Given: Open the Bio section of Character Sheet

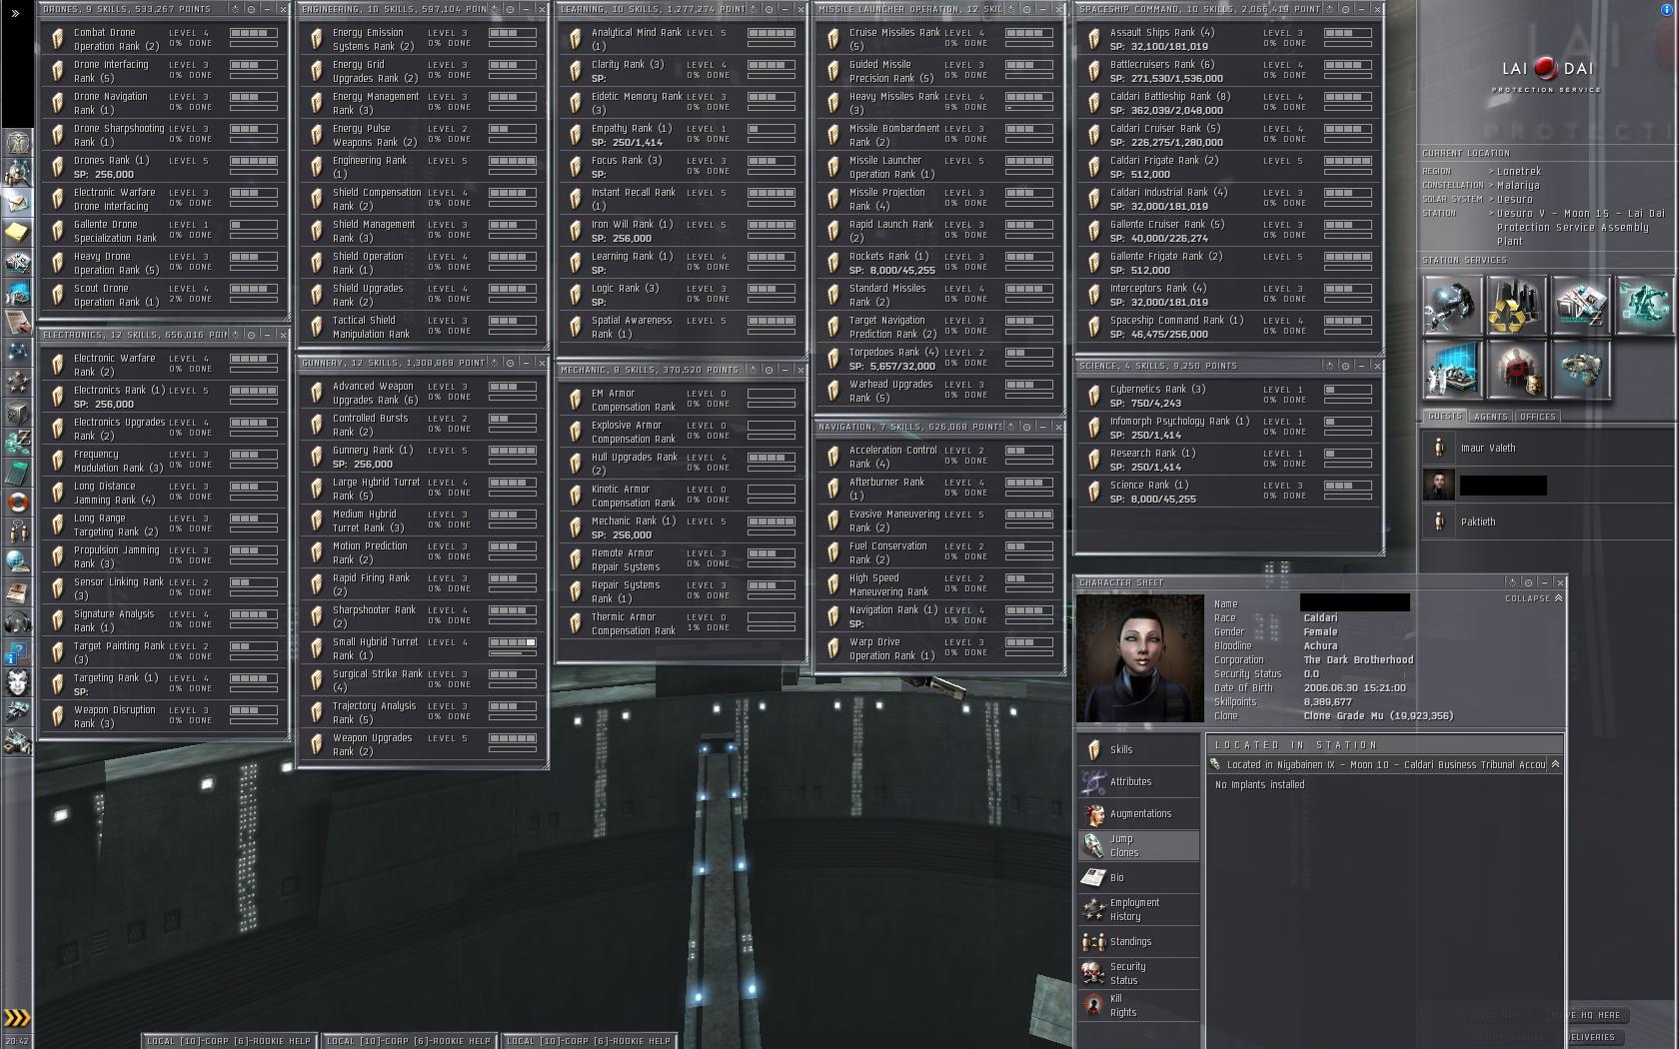Looking at the screenshot, I should pyautogui.click(x=1139, y=877).
